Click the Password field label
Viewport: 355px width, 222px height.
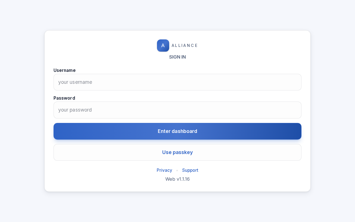[64, 98]
